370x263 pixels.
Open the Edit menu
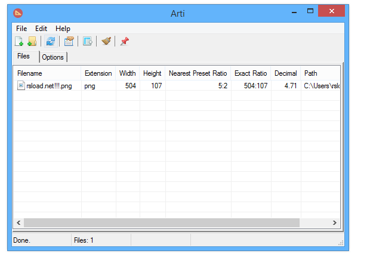[x=41, y=29]
